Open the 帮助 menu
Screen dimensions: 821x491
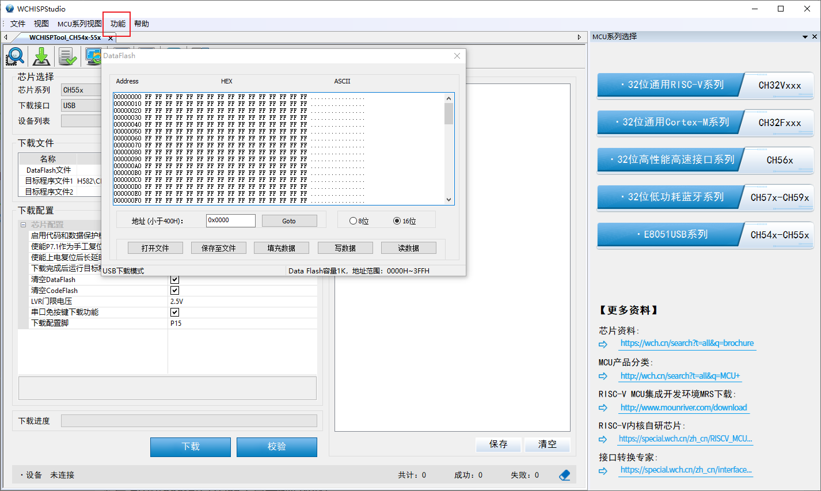(142, 24)
